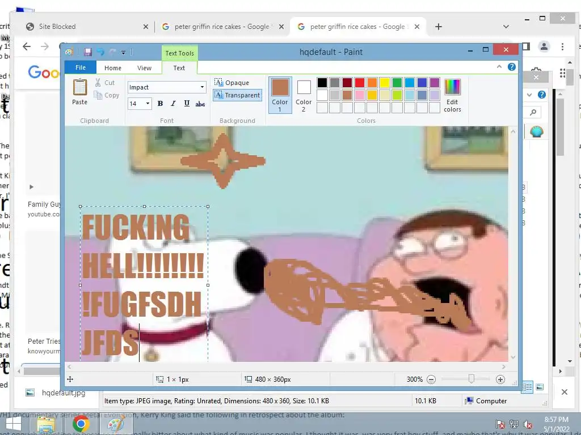Viewport: 581px width, 435px height.
Task: Go back in Chrome browser
Action: (x=27, y=46)
